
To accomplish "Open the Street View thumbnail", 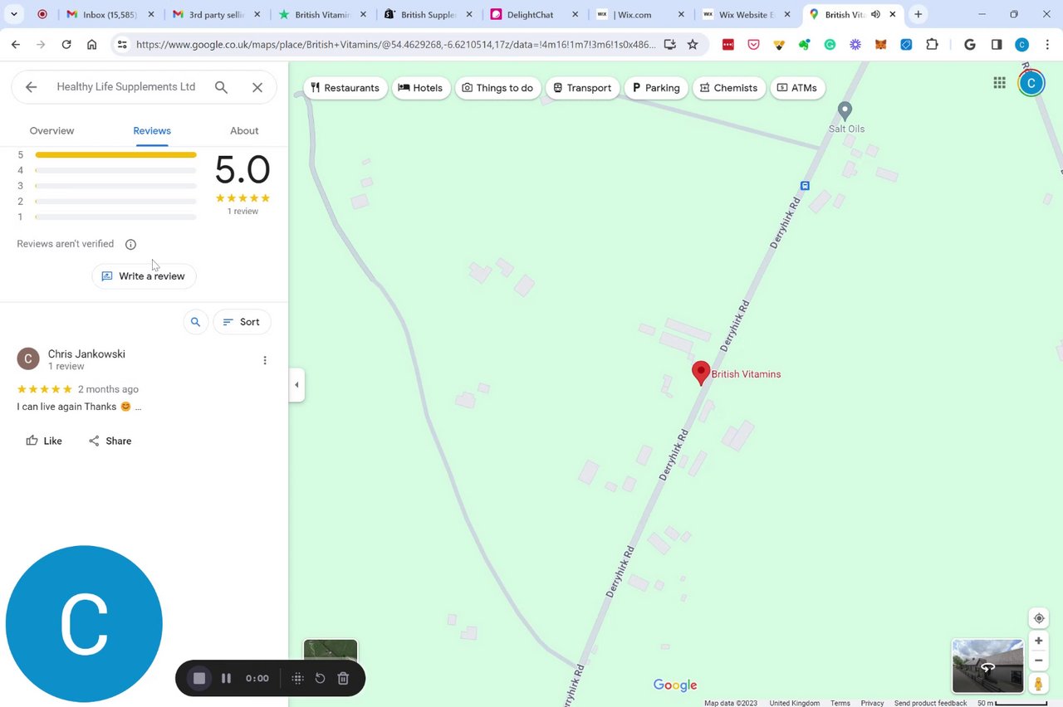I will click(x=987, y=666).
